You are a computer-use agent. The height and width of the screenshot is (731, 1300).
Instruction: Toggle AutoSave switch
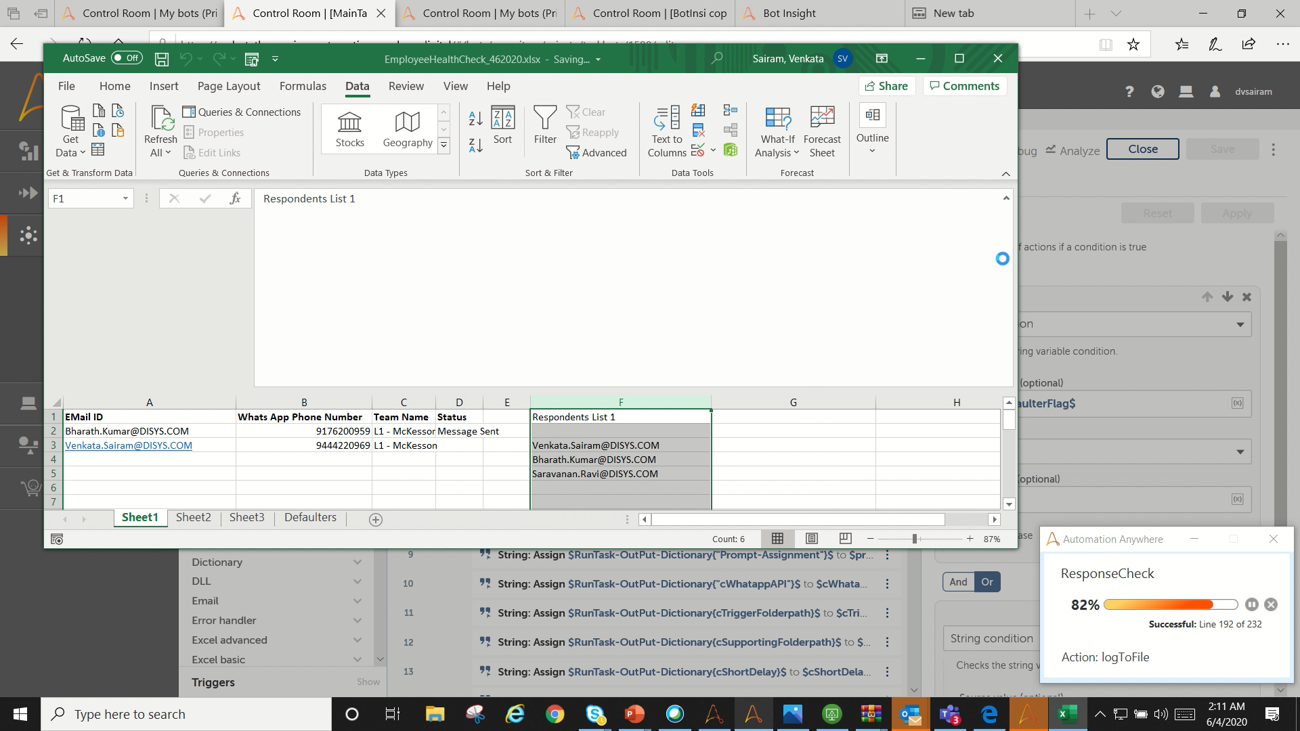click(x=127, y=58)
